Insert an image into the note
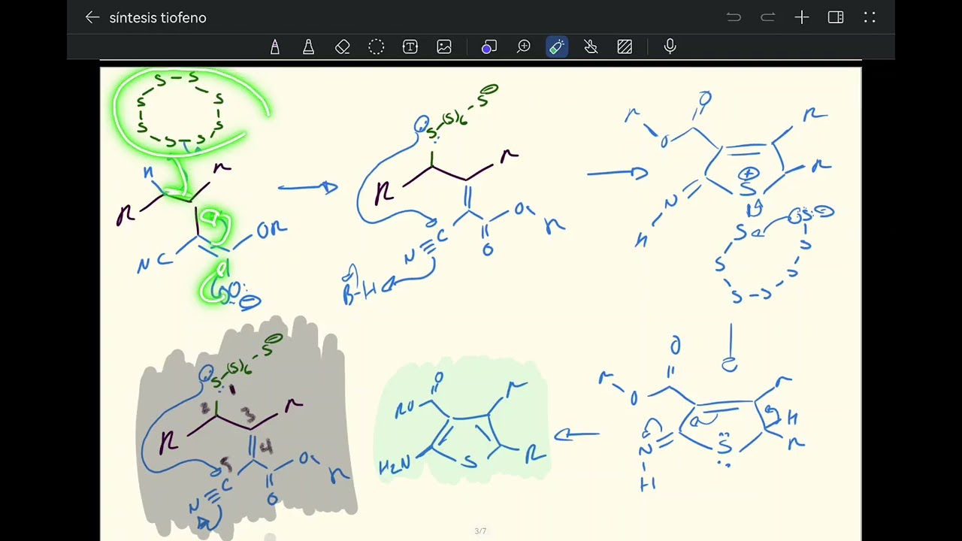The image size is (962, 541). (444, 47)
